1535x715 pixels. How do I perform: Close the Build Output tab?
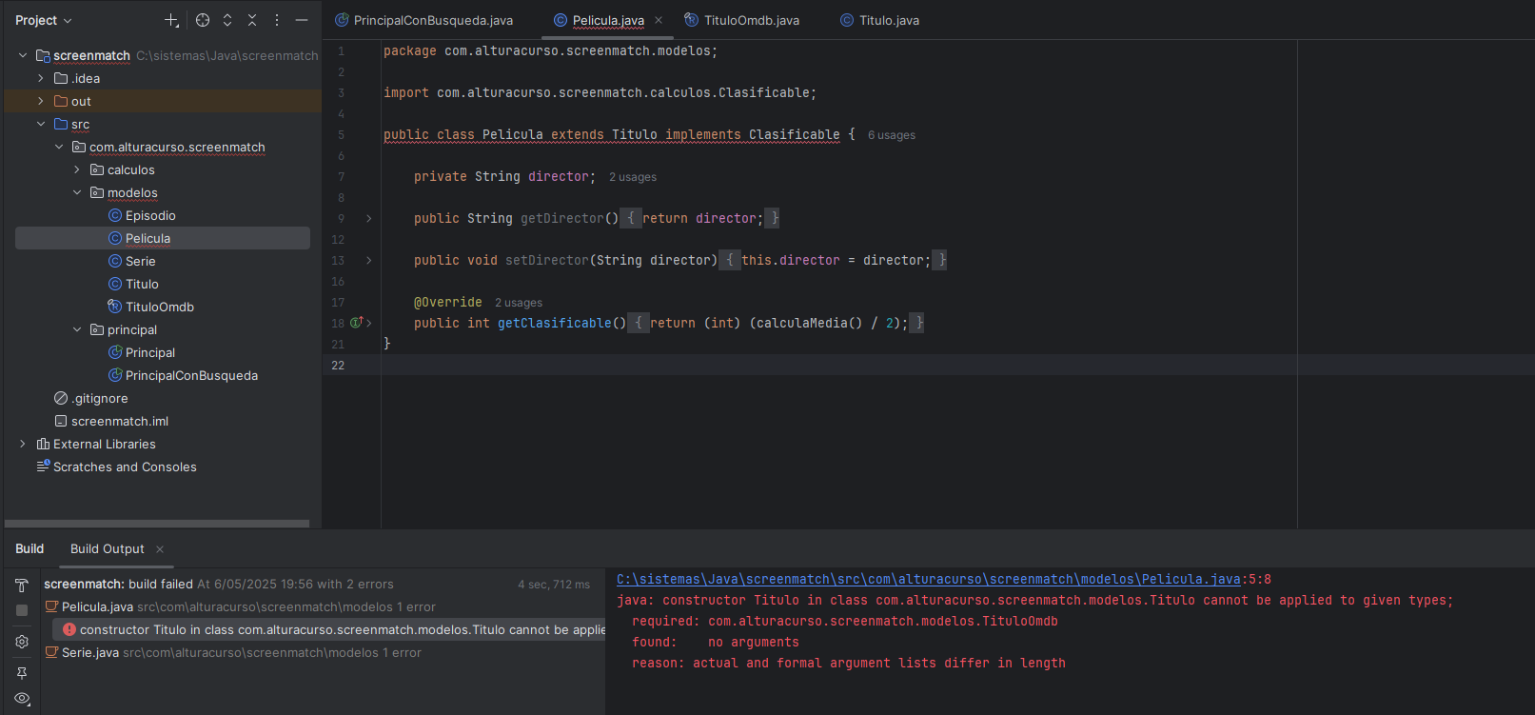(160, 549)
